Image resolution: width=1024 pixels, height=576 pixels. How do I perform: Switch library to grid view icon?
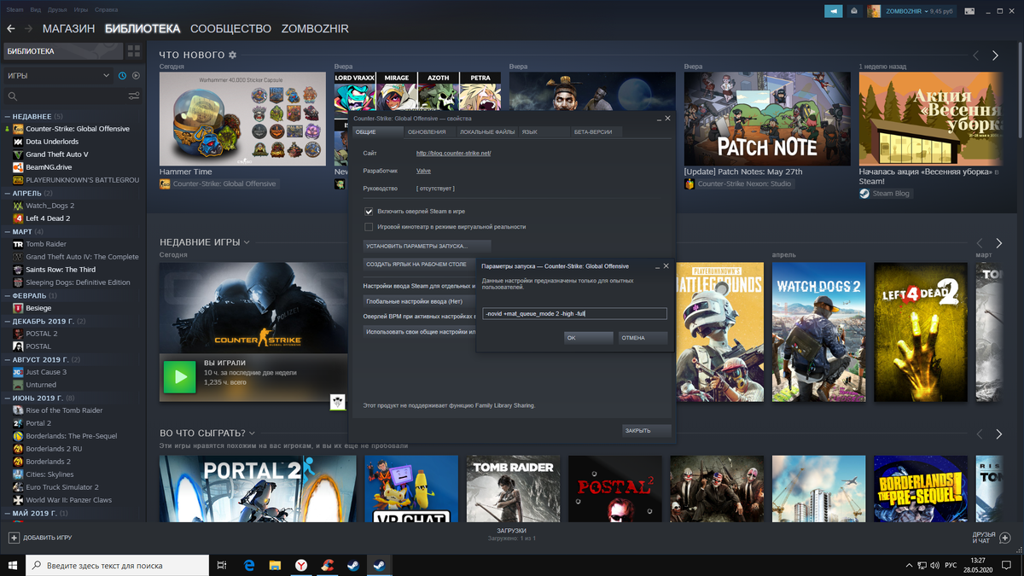point(134,51)
